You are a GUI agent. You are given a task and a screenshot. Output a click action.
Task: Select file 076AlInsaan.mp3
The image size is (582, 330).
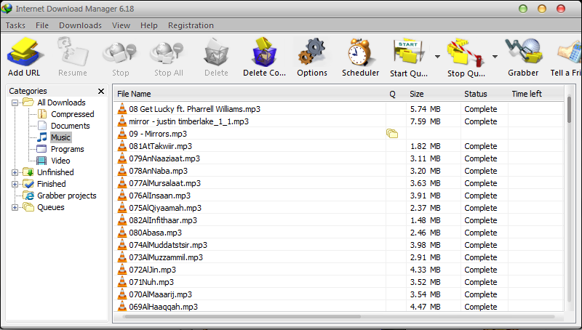pos(159,196)
